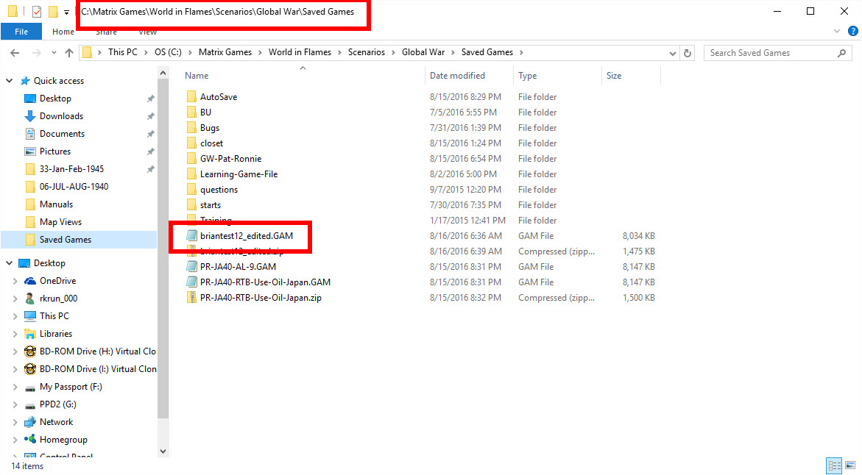Select the starts folder

[211, 205]
